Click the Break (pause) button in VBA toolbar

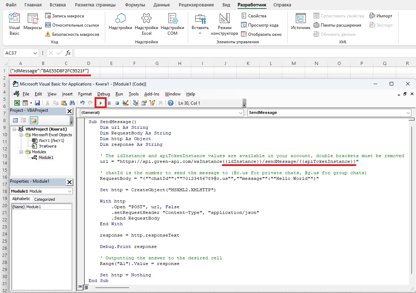tap(109, 103)
